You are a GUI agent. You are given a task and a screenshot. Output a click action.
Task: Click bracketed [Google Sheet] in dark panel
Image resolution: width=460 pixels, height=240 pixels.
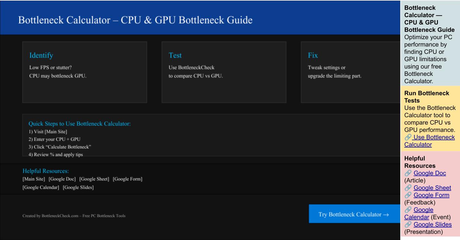coord(94,179)
